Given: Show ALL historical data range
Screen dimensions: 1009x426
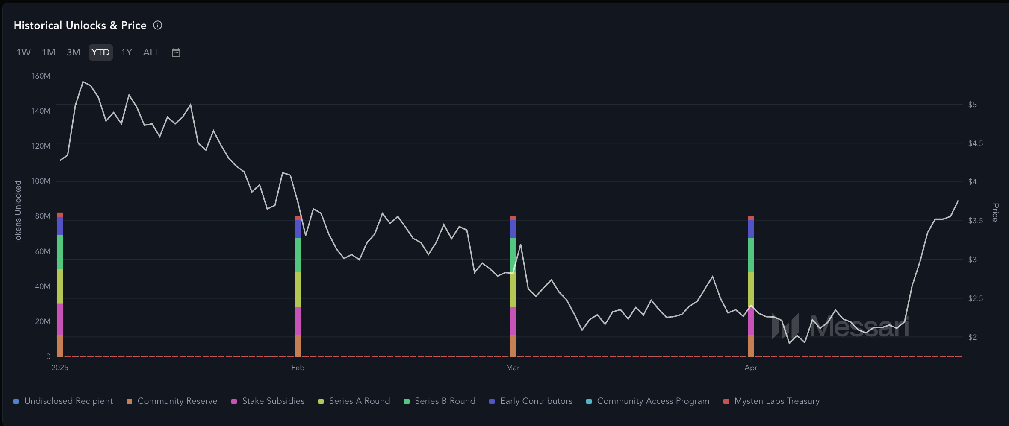Looking at the screenshot, I should (x=151, y=53).
